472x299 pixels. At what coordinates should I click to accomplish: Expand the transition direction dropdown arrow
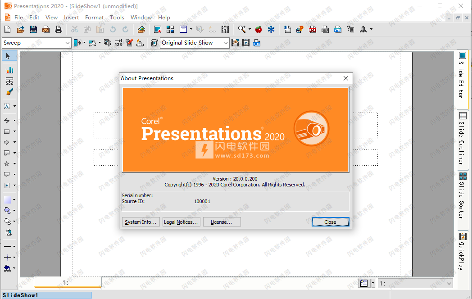click(x=84, y=43)
